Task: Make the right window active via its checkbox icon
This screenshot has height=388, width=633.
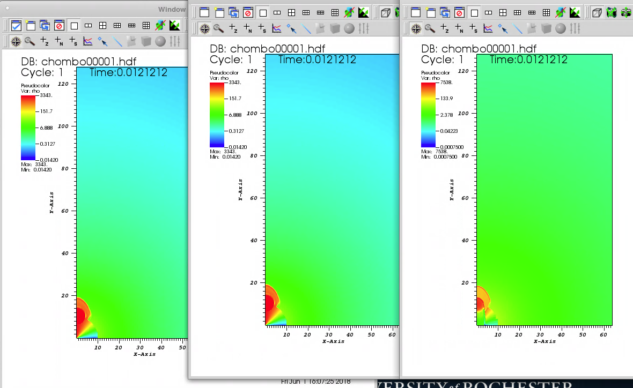Action: pos(416,13)
